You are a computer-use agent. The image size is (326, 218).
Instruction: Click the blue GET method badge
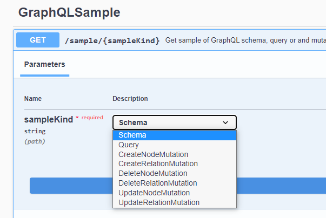38,40
